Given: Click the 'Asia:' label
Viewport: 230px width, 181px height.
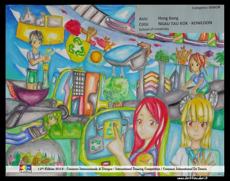Looking at the screenshot, I should pos(144,19).
